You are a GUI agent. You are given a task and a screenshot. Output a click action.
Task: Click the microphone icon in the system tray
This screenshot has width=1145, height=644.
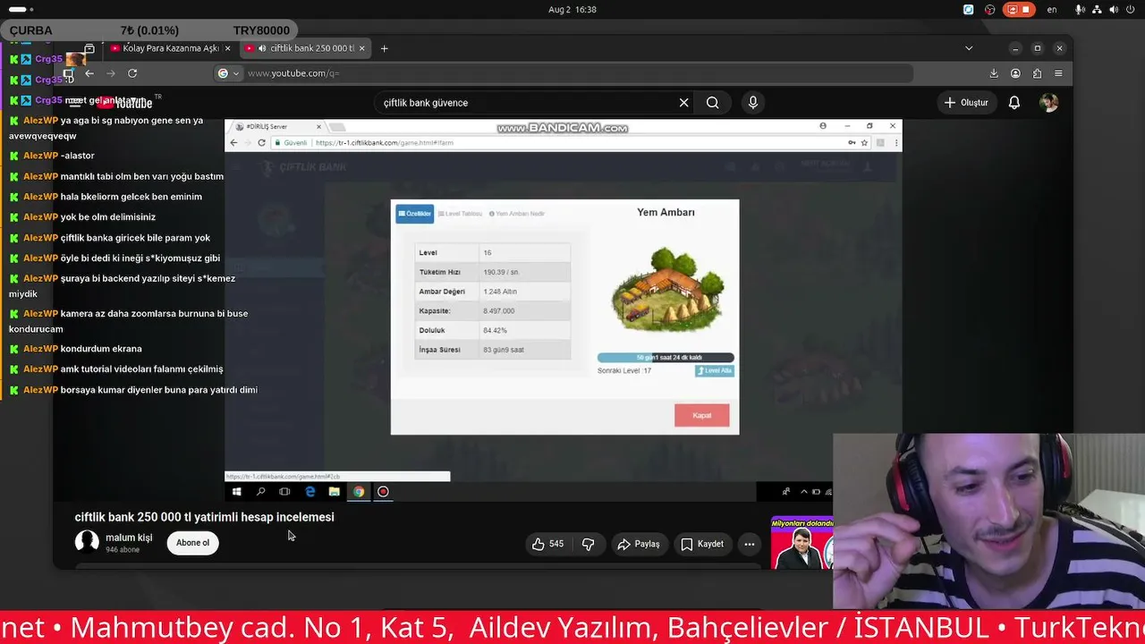coord(1081,10)
